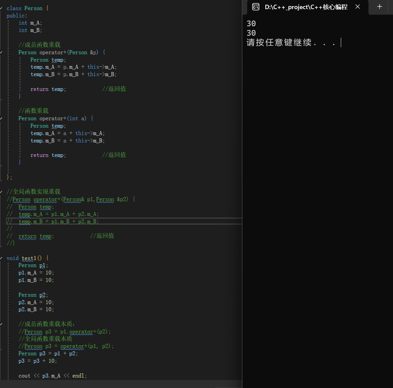The image size is (393, 388).
Task: Click the 'Person operator+(int a)' signature
Action: [x=56, y=118]
